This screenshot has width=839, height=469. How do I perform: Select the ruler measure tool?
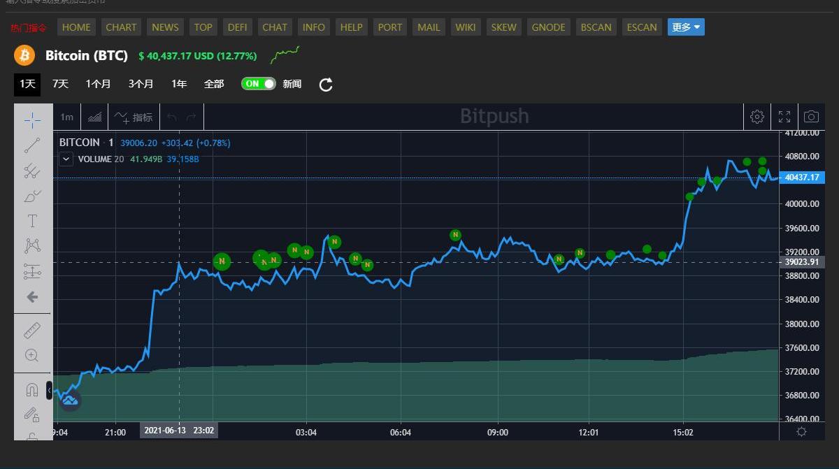(x=32, y=330)
